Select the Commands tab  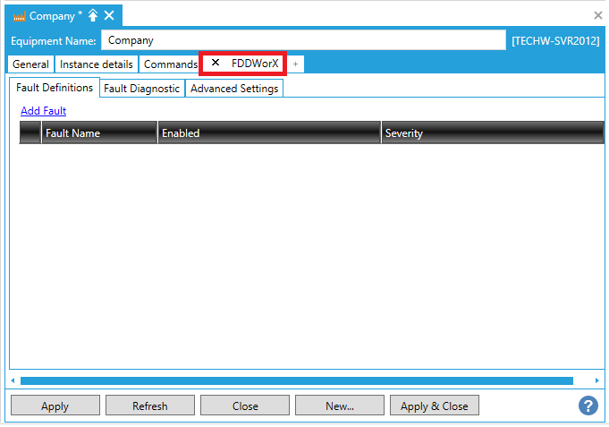point(170,64)
